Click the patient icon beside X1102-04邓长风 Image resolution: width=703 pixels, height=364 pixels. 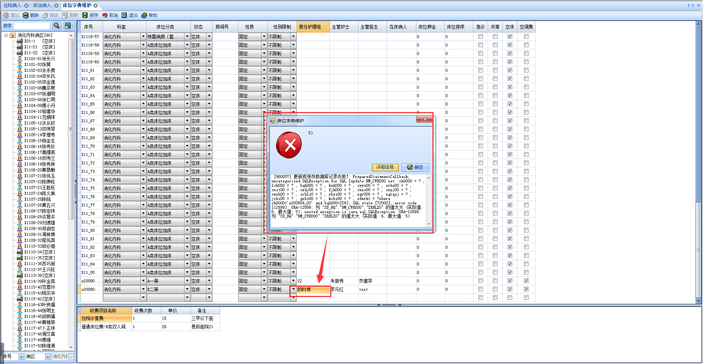[20, 77]
